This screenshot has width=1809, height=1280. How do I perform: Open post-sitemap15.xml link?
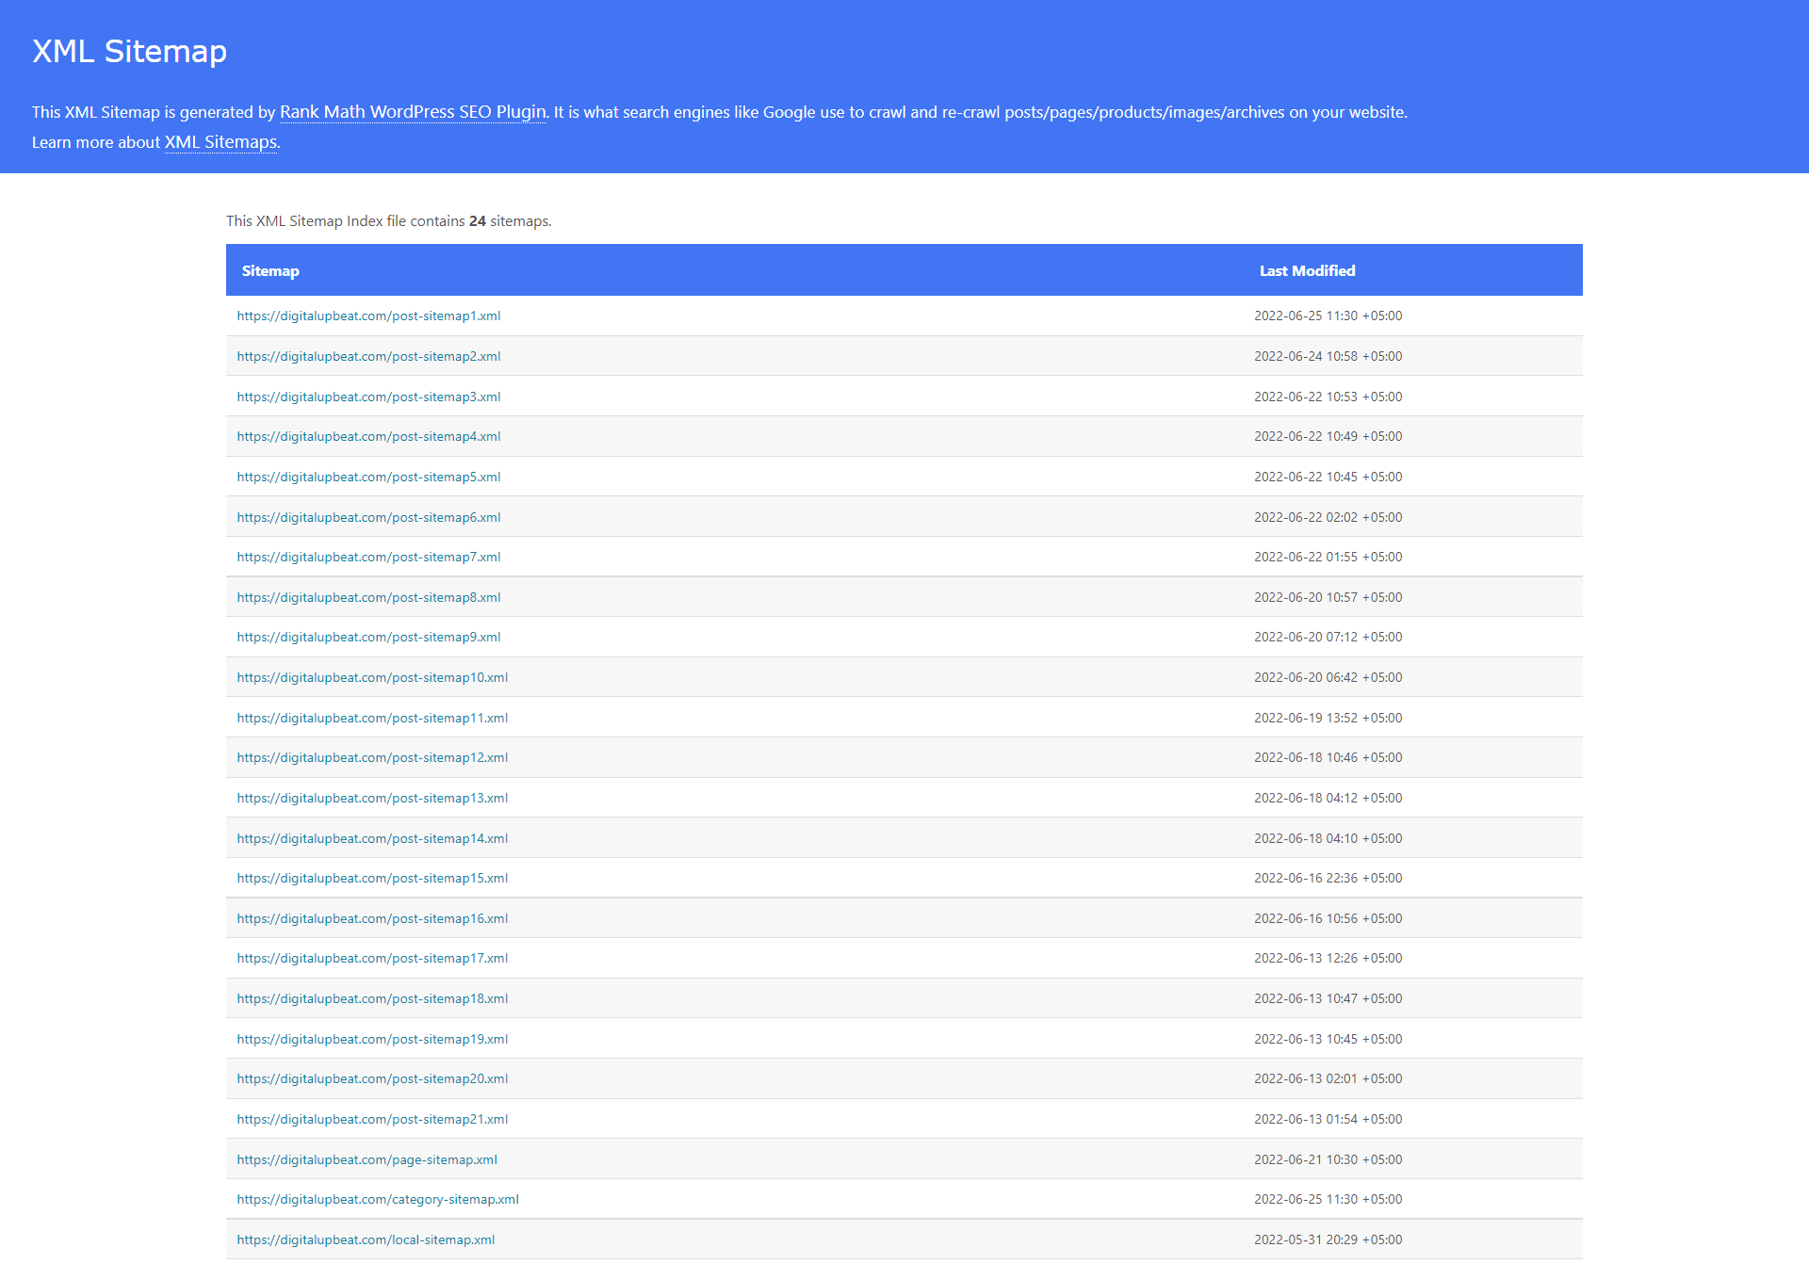pos(372,878)
